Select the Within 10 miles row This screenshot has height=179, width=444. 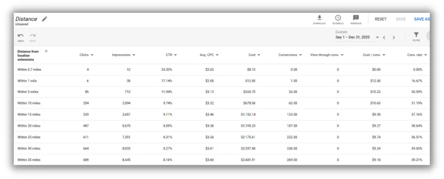pos(222,104)
